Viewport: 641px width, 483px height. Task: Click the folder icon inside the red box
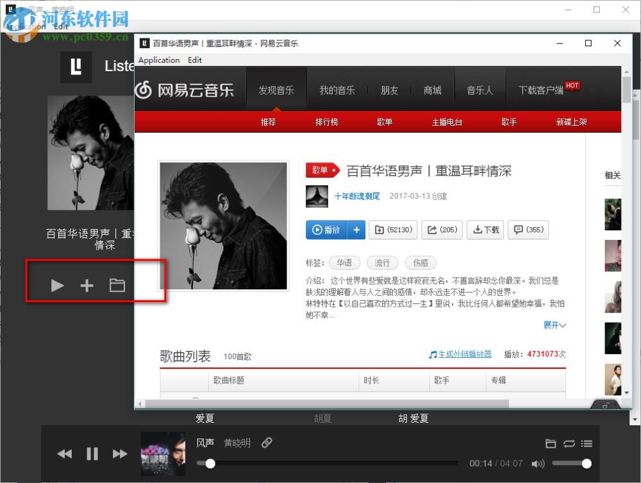pyautogui.click(x=117, y=285)
